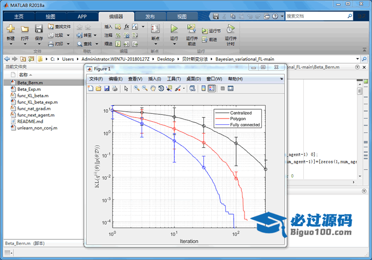Toggle Insert Colorbar in figure toolbar
Screen dimensions: 372x260
point(203,88)
